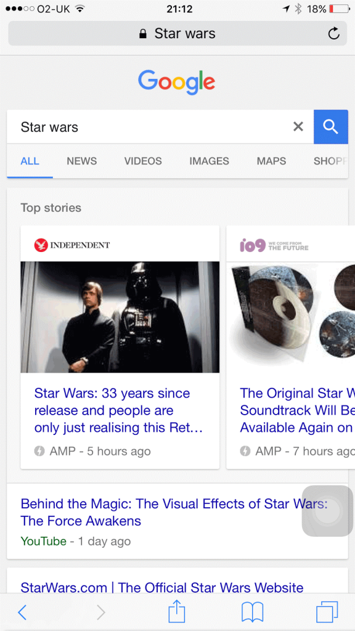Tap the AssistiveTouch floating button
This screenshot has height=631, width=355.
tap(327, 511)
